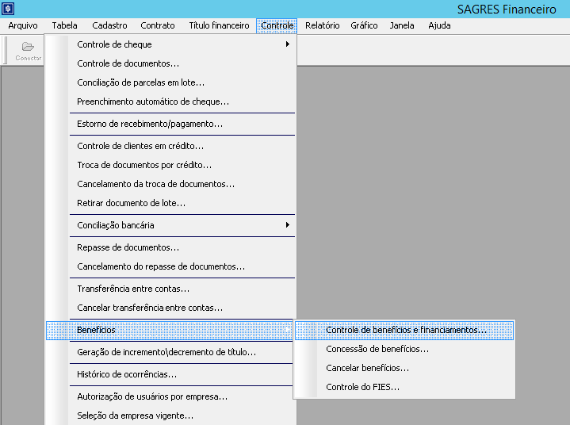This screenshot has height=425, width=570.
Task: Open the Título financeiro menu
Action: point(219,25)
